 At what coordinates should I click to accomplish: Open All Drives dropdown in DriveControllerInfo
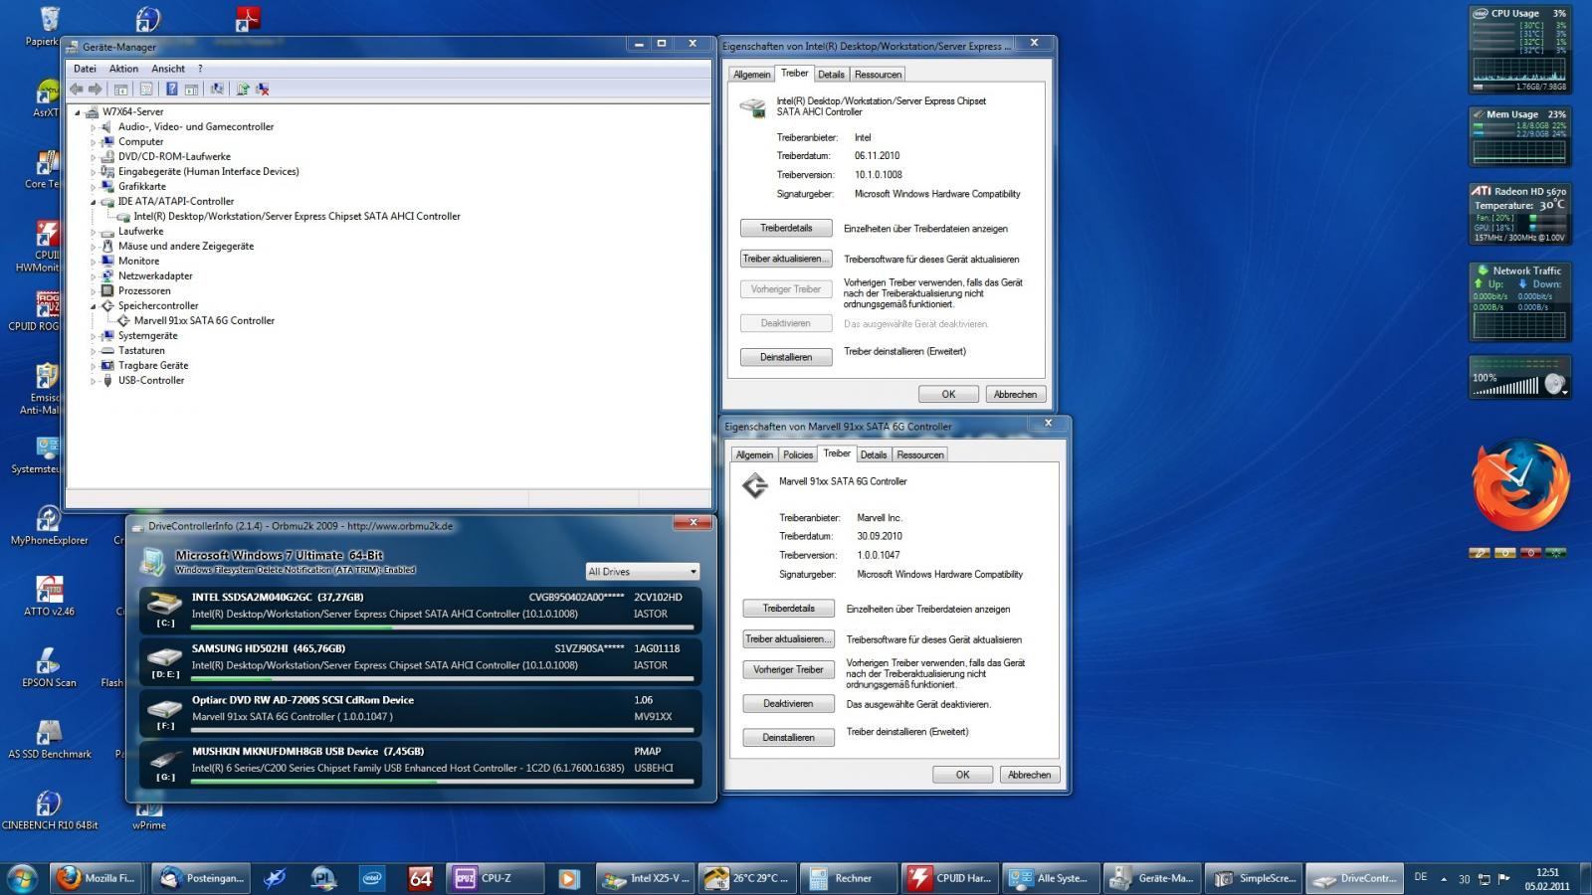643,571
